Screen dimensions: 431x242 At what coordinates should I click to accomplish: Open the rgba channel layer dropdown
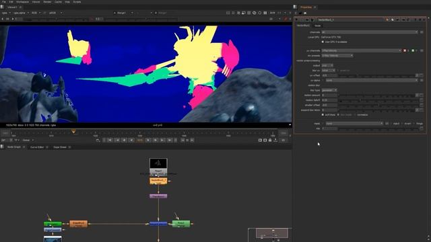[6, 13]
